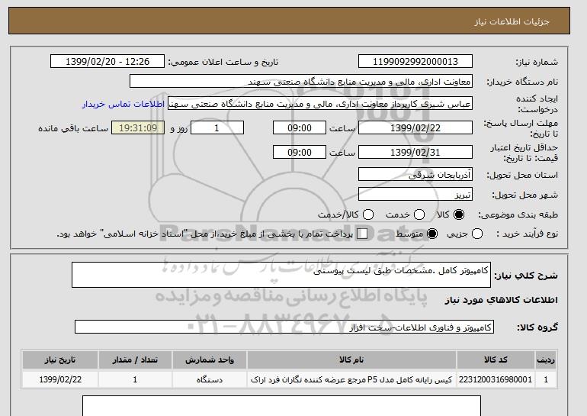This screenshot has width=587, height=416.
Task: Click the کد کالا column header
Action: [496, 360]
